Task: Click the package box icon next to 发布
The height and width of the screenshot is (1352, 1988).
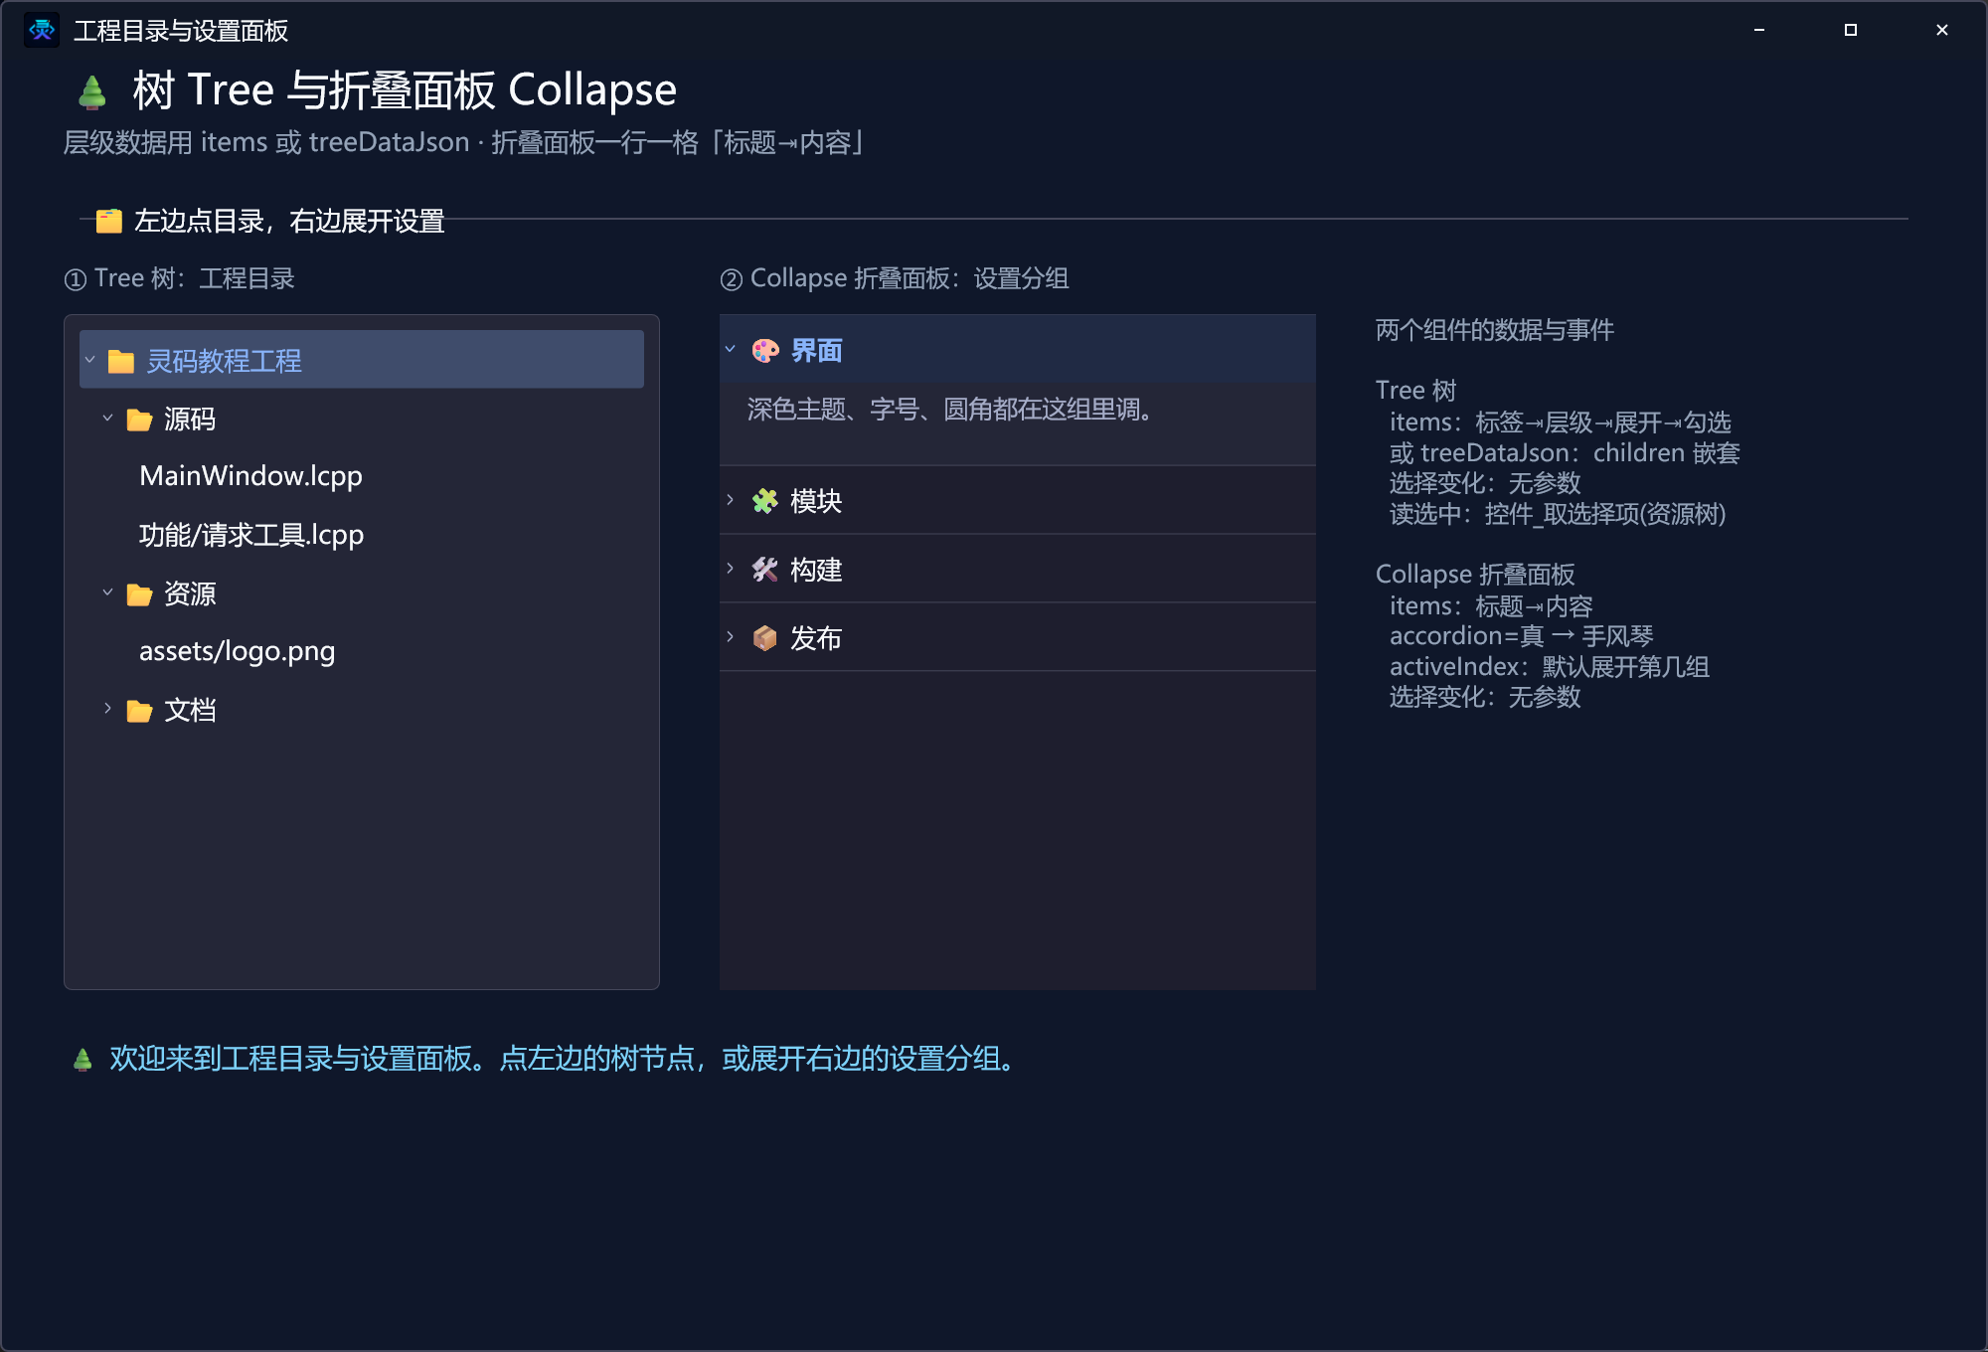Action: click(x=765, y=638)
